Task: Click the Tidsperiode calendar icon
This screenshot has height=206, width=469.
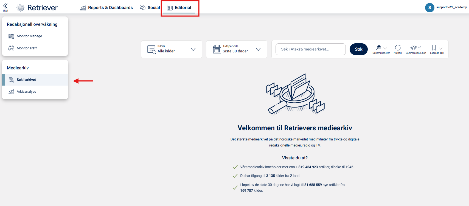Action: 217,49
